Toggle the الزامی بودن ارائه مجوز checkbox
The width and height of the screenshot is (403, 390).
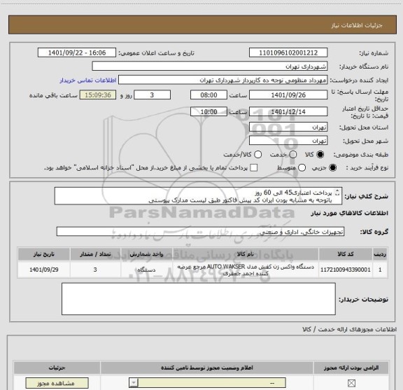351,383
